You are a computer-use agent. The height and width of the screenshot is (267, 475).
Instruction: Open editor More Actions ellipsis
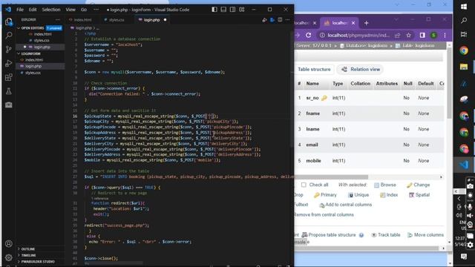[x=287, y=20]
